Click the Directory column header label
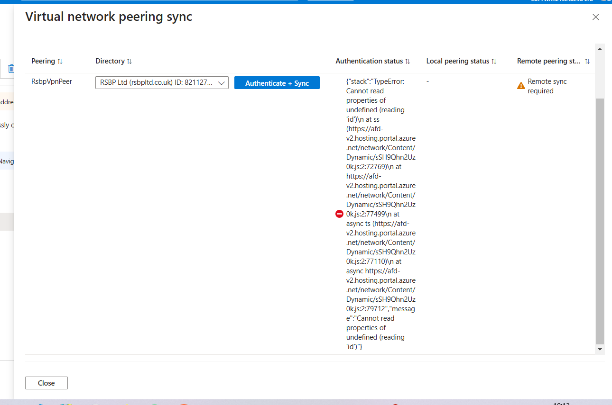This screenshot has width=612, height=405. [110, 61]
